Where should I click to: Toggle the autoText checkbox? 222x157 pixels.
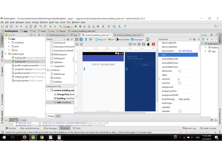pos(180,83)
